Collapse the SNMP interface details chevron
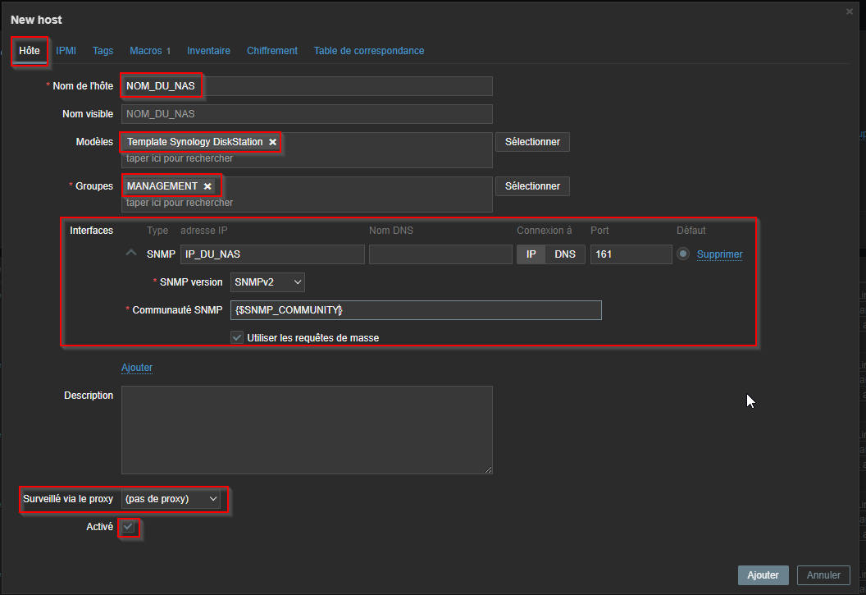Image resolution: width=866 pixels, height=595 pixels. pyautogui.click(x=130, y=252)
